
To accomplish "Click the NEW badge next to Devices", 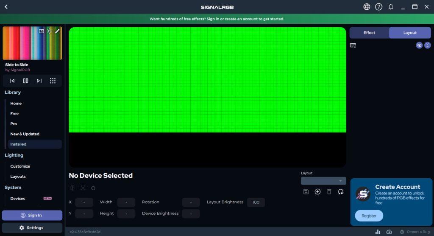I will [x=47, y=198].
